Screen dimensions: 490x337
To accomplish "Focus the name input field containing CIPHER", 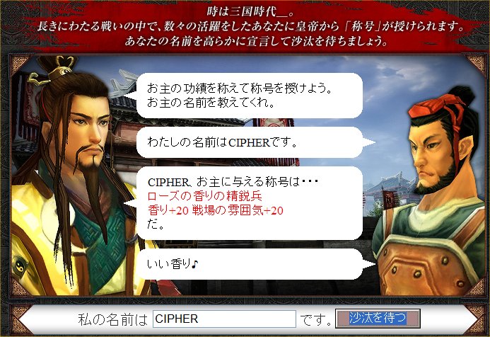I will (224, 319).
